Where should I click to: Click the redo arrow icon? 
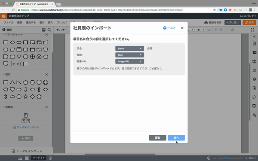pyautogui.click(x=63, y=30)
